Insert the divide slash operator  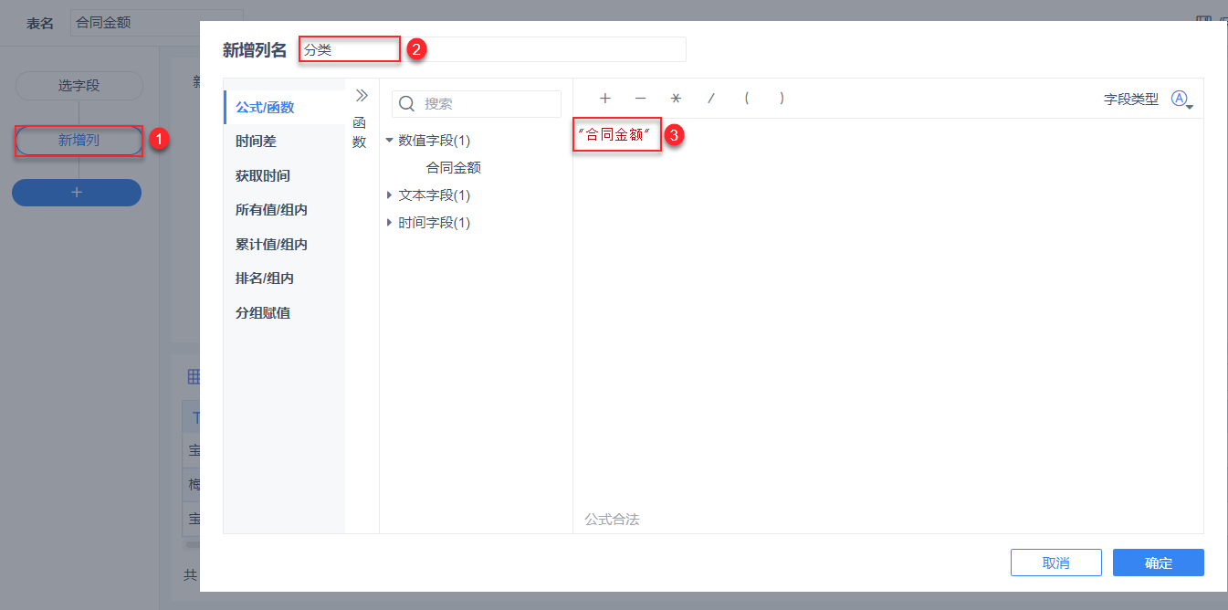(710, 99)
